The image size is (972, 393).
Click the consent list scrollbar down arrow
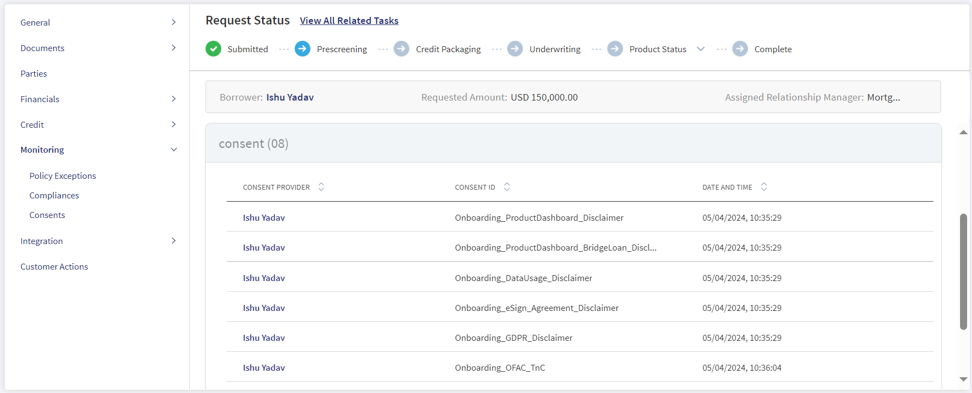coord(963,379)
